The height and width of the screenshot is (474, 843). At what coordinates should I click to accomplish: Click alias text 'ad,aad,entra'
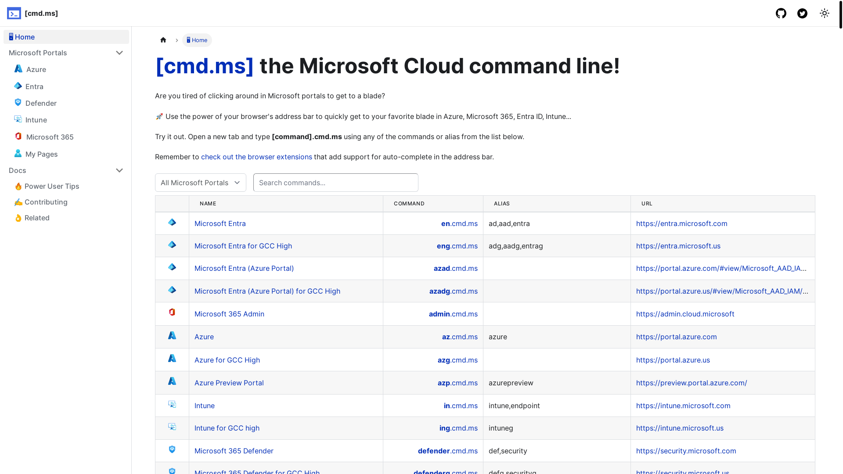pos(509,223)
